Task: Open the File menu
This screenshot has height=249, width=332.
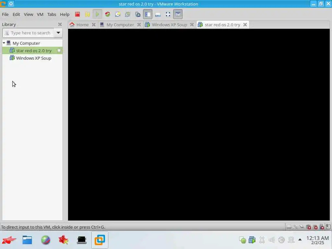Action: pos(5,14)
